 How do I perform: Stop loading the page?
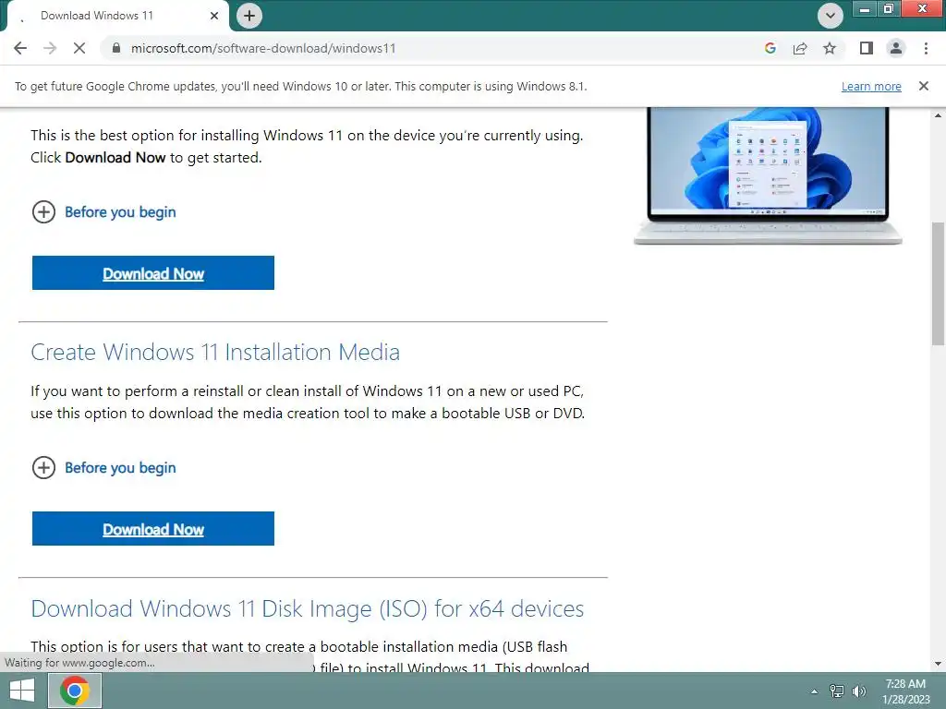coord(79,48)
